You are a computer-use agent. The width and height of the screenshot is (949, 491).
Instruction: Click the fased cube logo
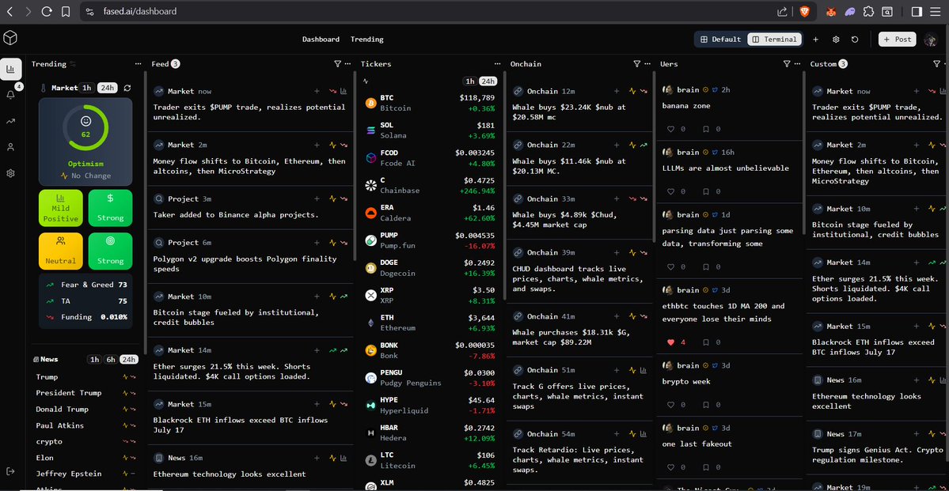[10, 38]
